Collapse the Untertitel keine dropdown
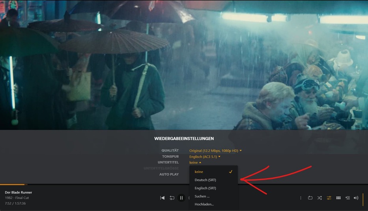The height and width of the screenshot is (211, 368). tap(195, 163)
